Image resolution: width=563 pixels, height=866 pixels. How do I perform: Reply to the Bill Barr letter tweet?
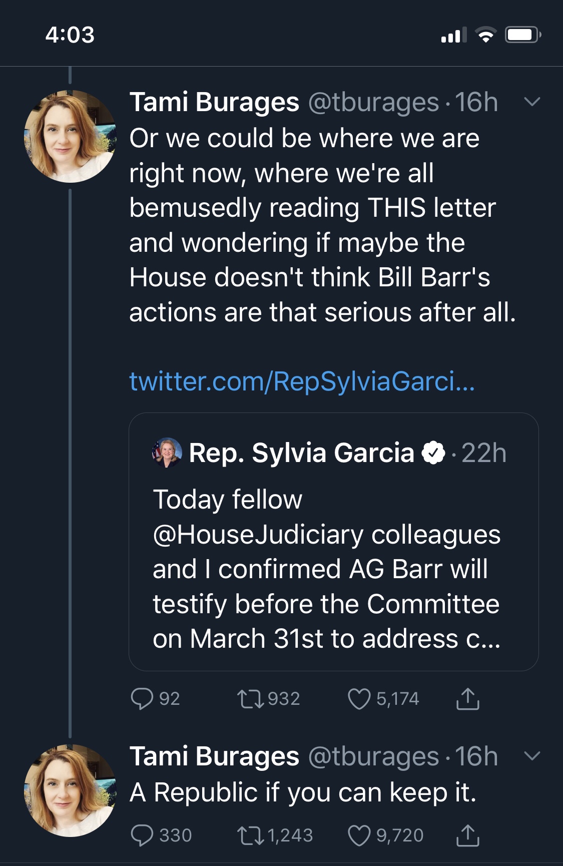tap(142, 699)
